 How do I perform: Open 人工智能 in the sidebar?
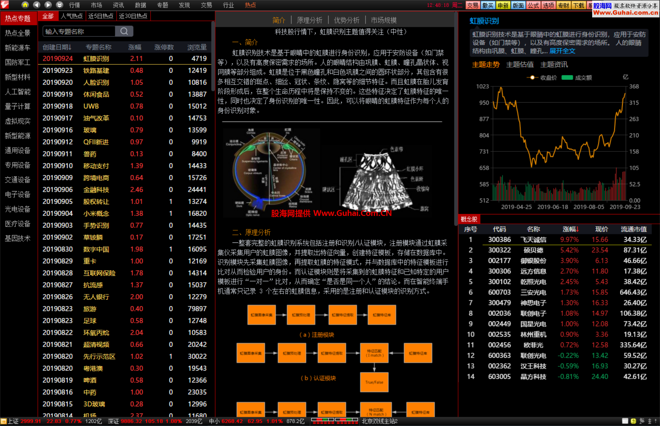click(18, 92)
